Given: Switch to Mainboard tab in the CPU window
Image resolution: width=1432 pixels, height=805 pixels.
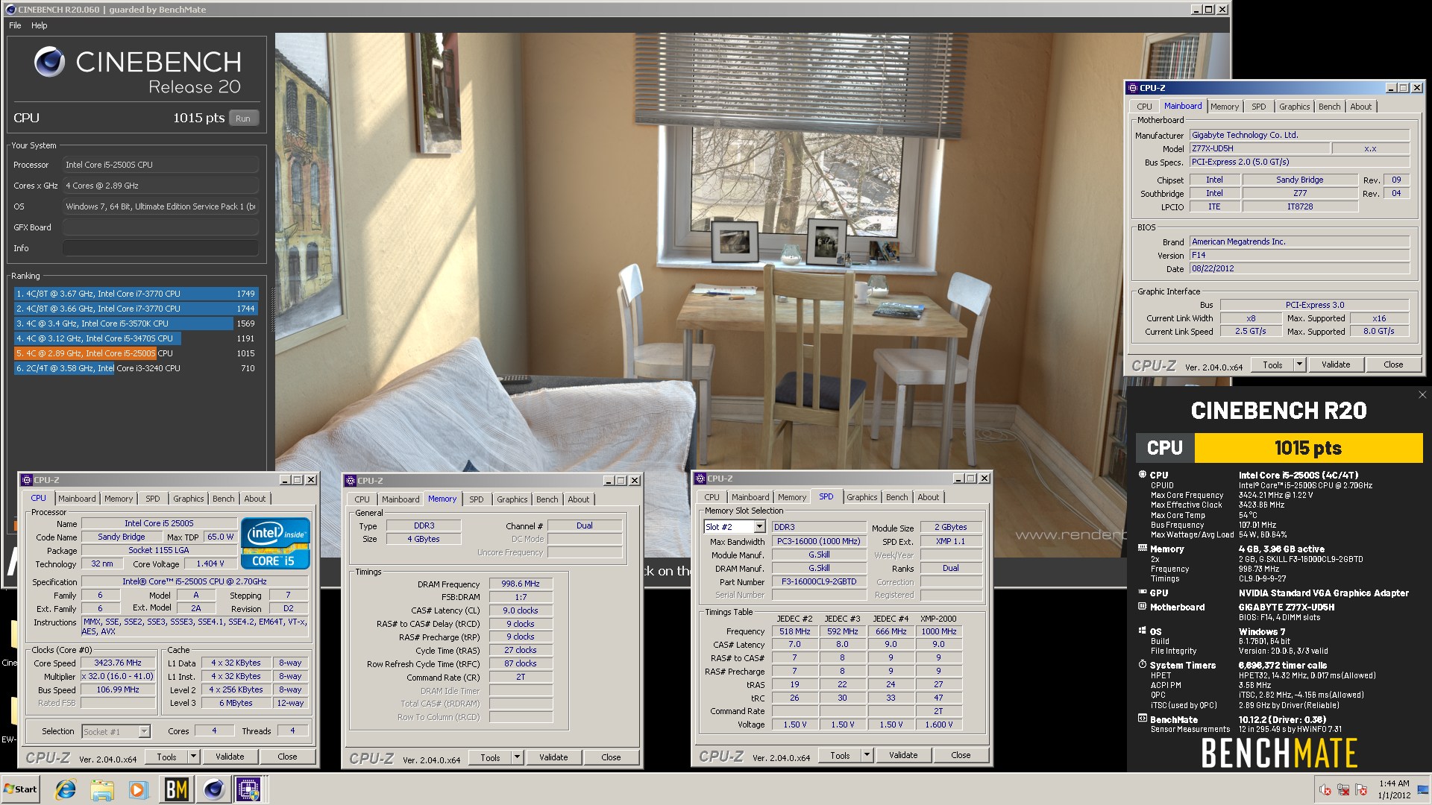Looking at the screenshot, I should [77, 499].
